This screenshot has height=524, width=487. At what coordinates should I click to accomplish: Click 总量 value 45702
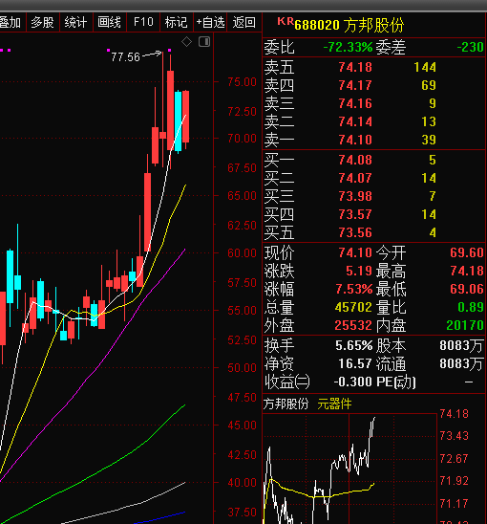point(353,307)
